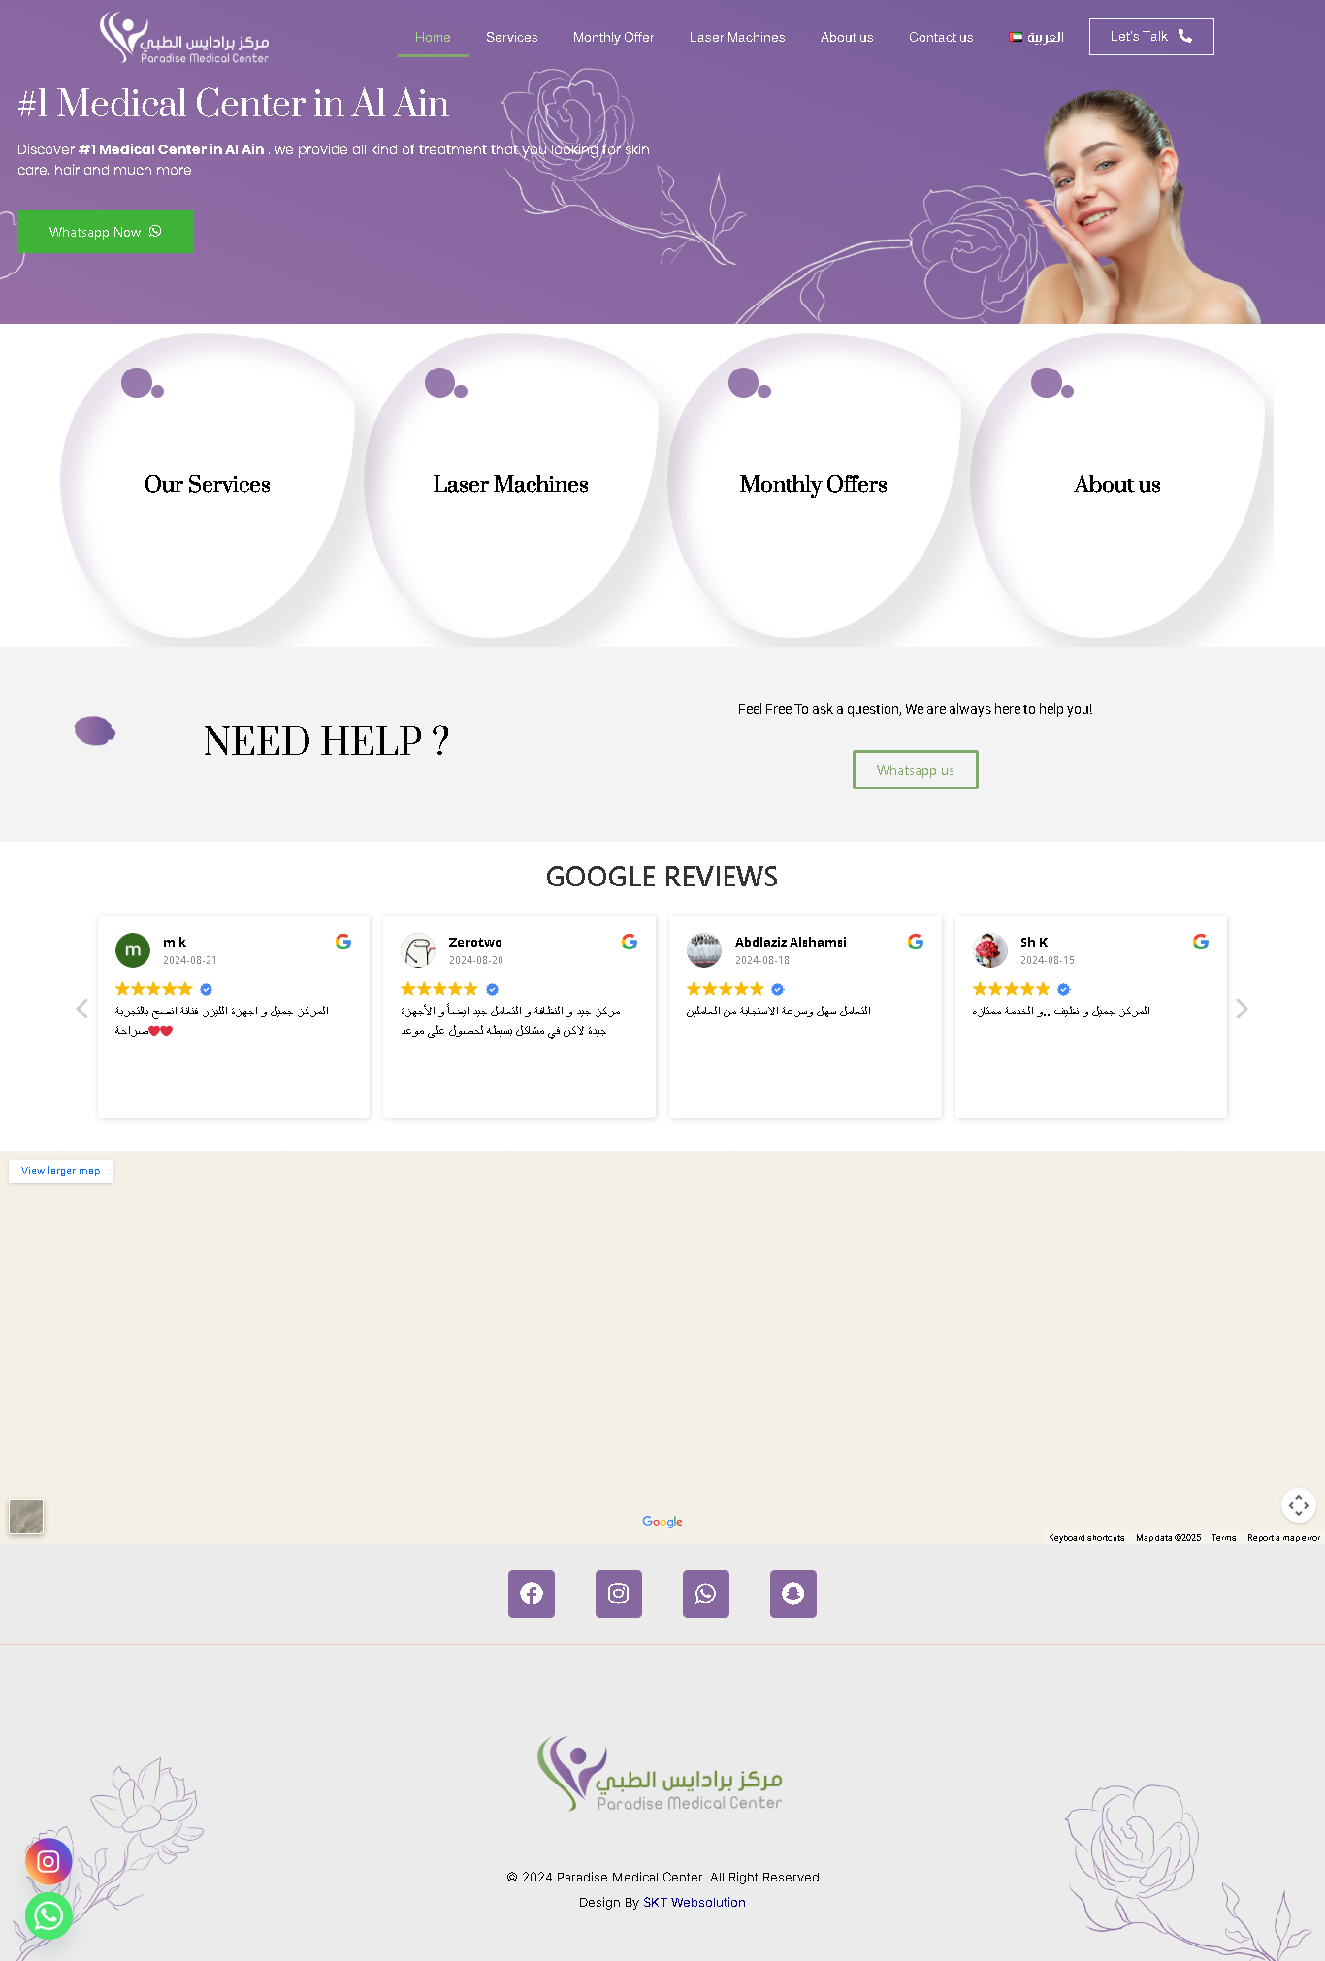
Task: Open the Snapchat icon in footer
Action: coord(793,1593)
